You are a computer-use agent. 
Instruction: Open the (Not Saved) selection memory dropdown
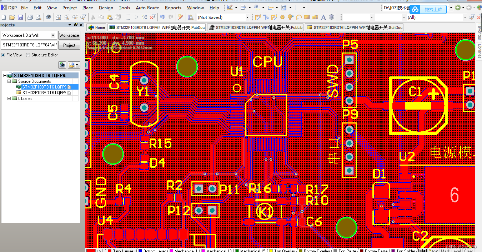pyautogui.click(x=248, y=17)
